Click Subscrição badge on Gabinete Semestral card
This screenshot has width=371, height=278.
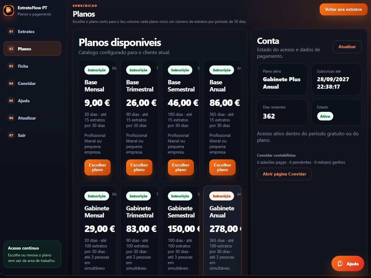coord(180,196)
